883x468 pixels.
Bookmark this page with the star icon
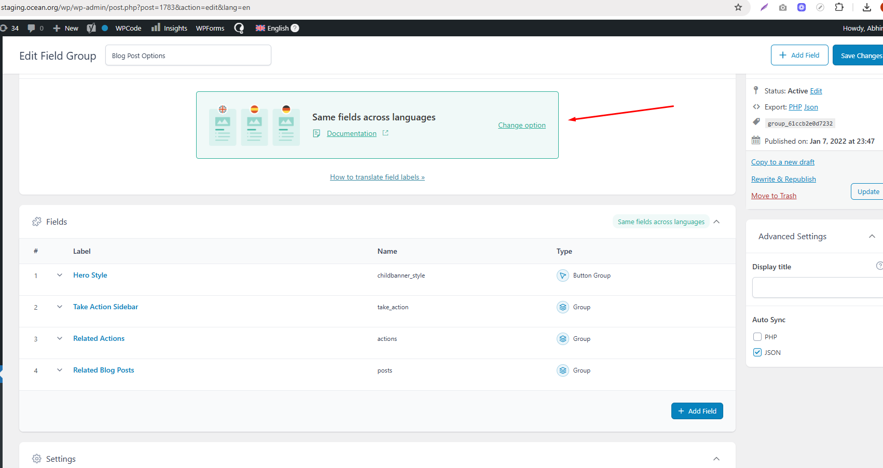(738, 7)
